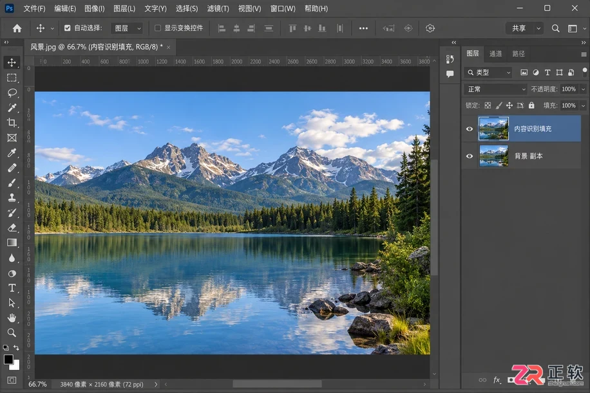Select the Crop tool
The width and height of the screenshot is (590, 393).
(x=12, y=122)
